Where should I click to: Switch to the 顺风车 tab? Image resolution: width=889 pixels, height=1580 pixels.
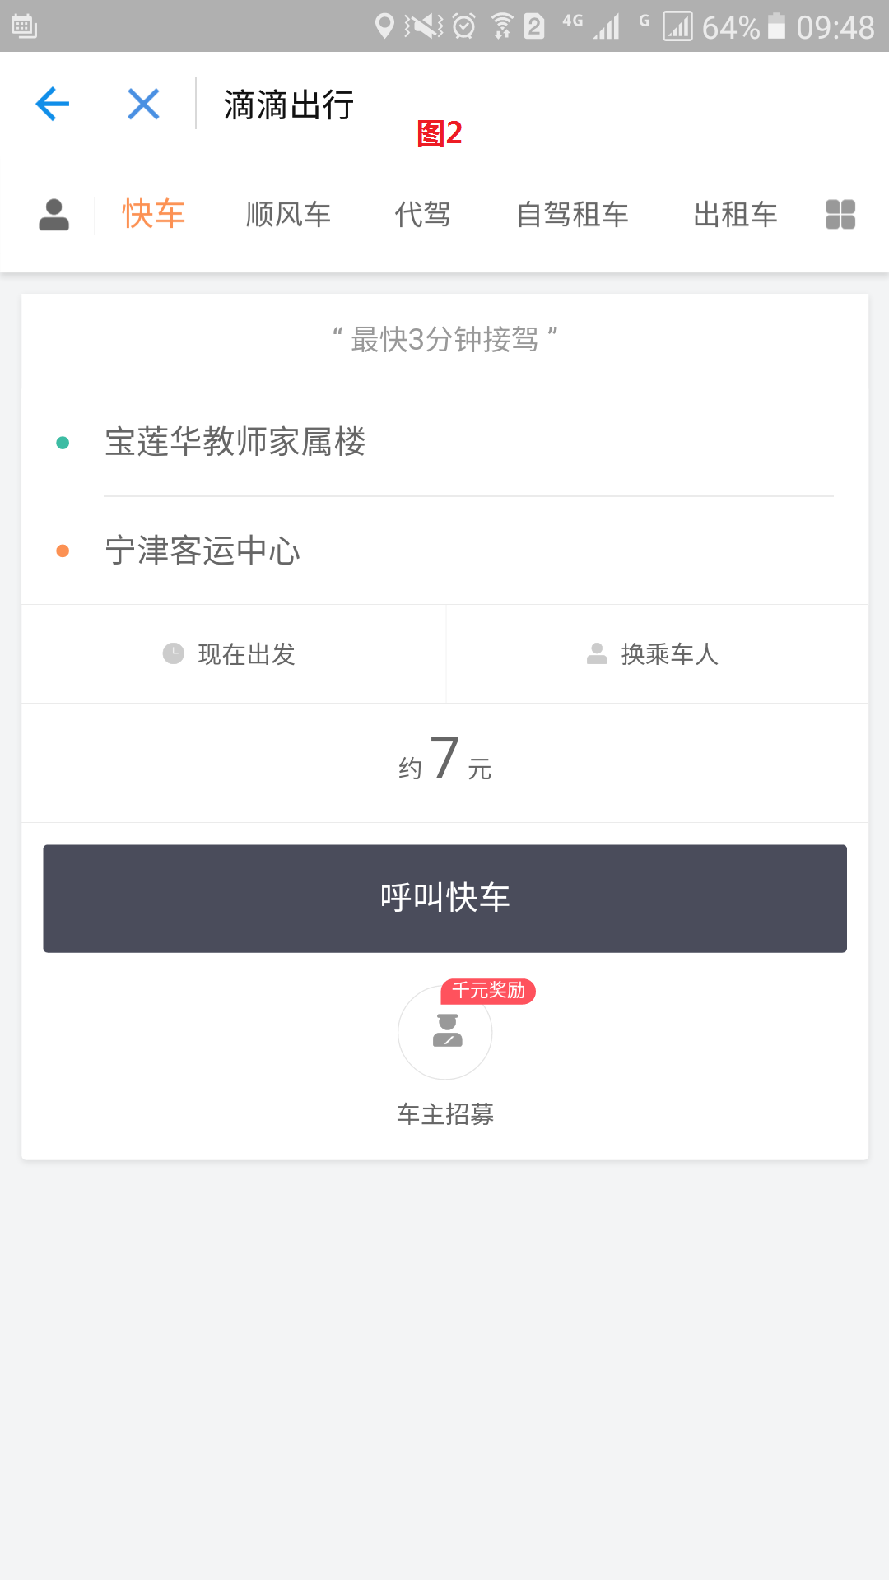(x=288, y=215)
